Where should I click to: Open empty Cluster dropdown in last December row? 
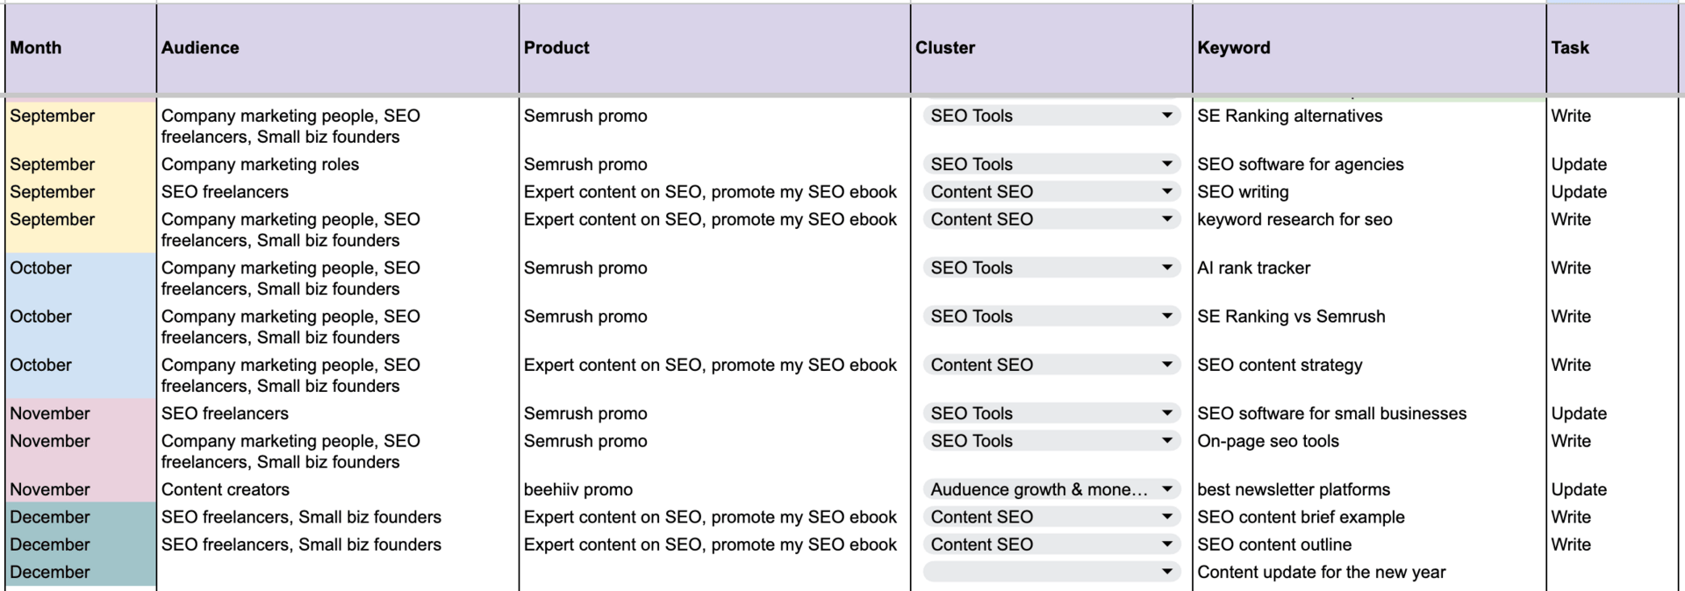pyautogui.click(x=1166, y=572)
